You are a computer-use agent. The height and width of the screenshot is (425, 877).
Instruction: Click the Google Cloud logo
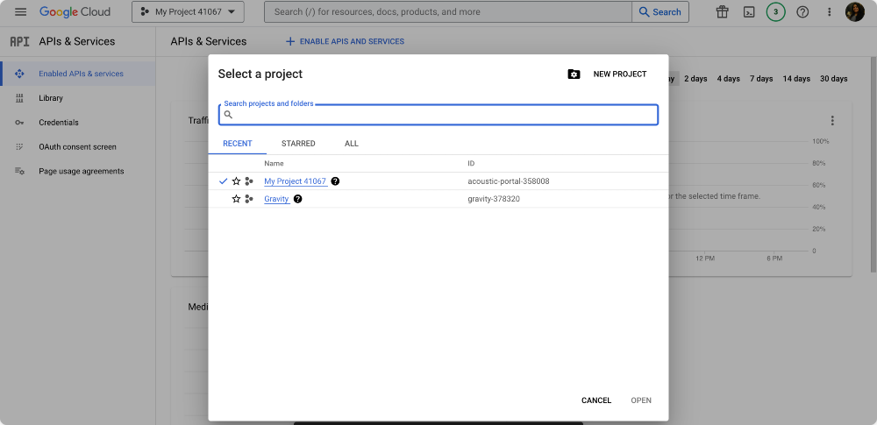(75, 11)
